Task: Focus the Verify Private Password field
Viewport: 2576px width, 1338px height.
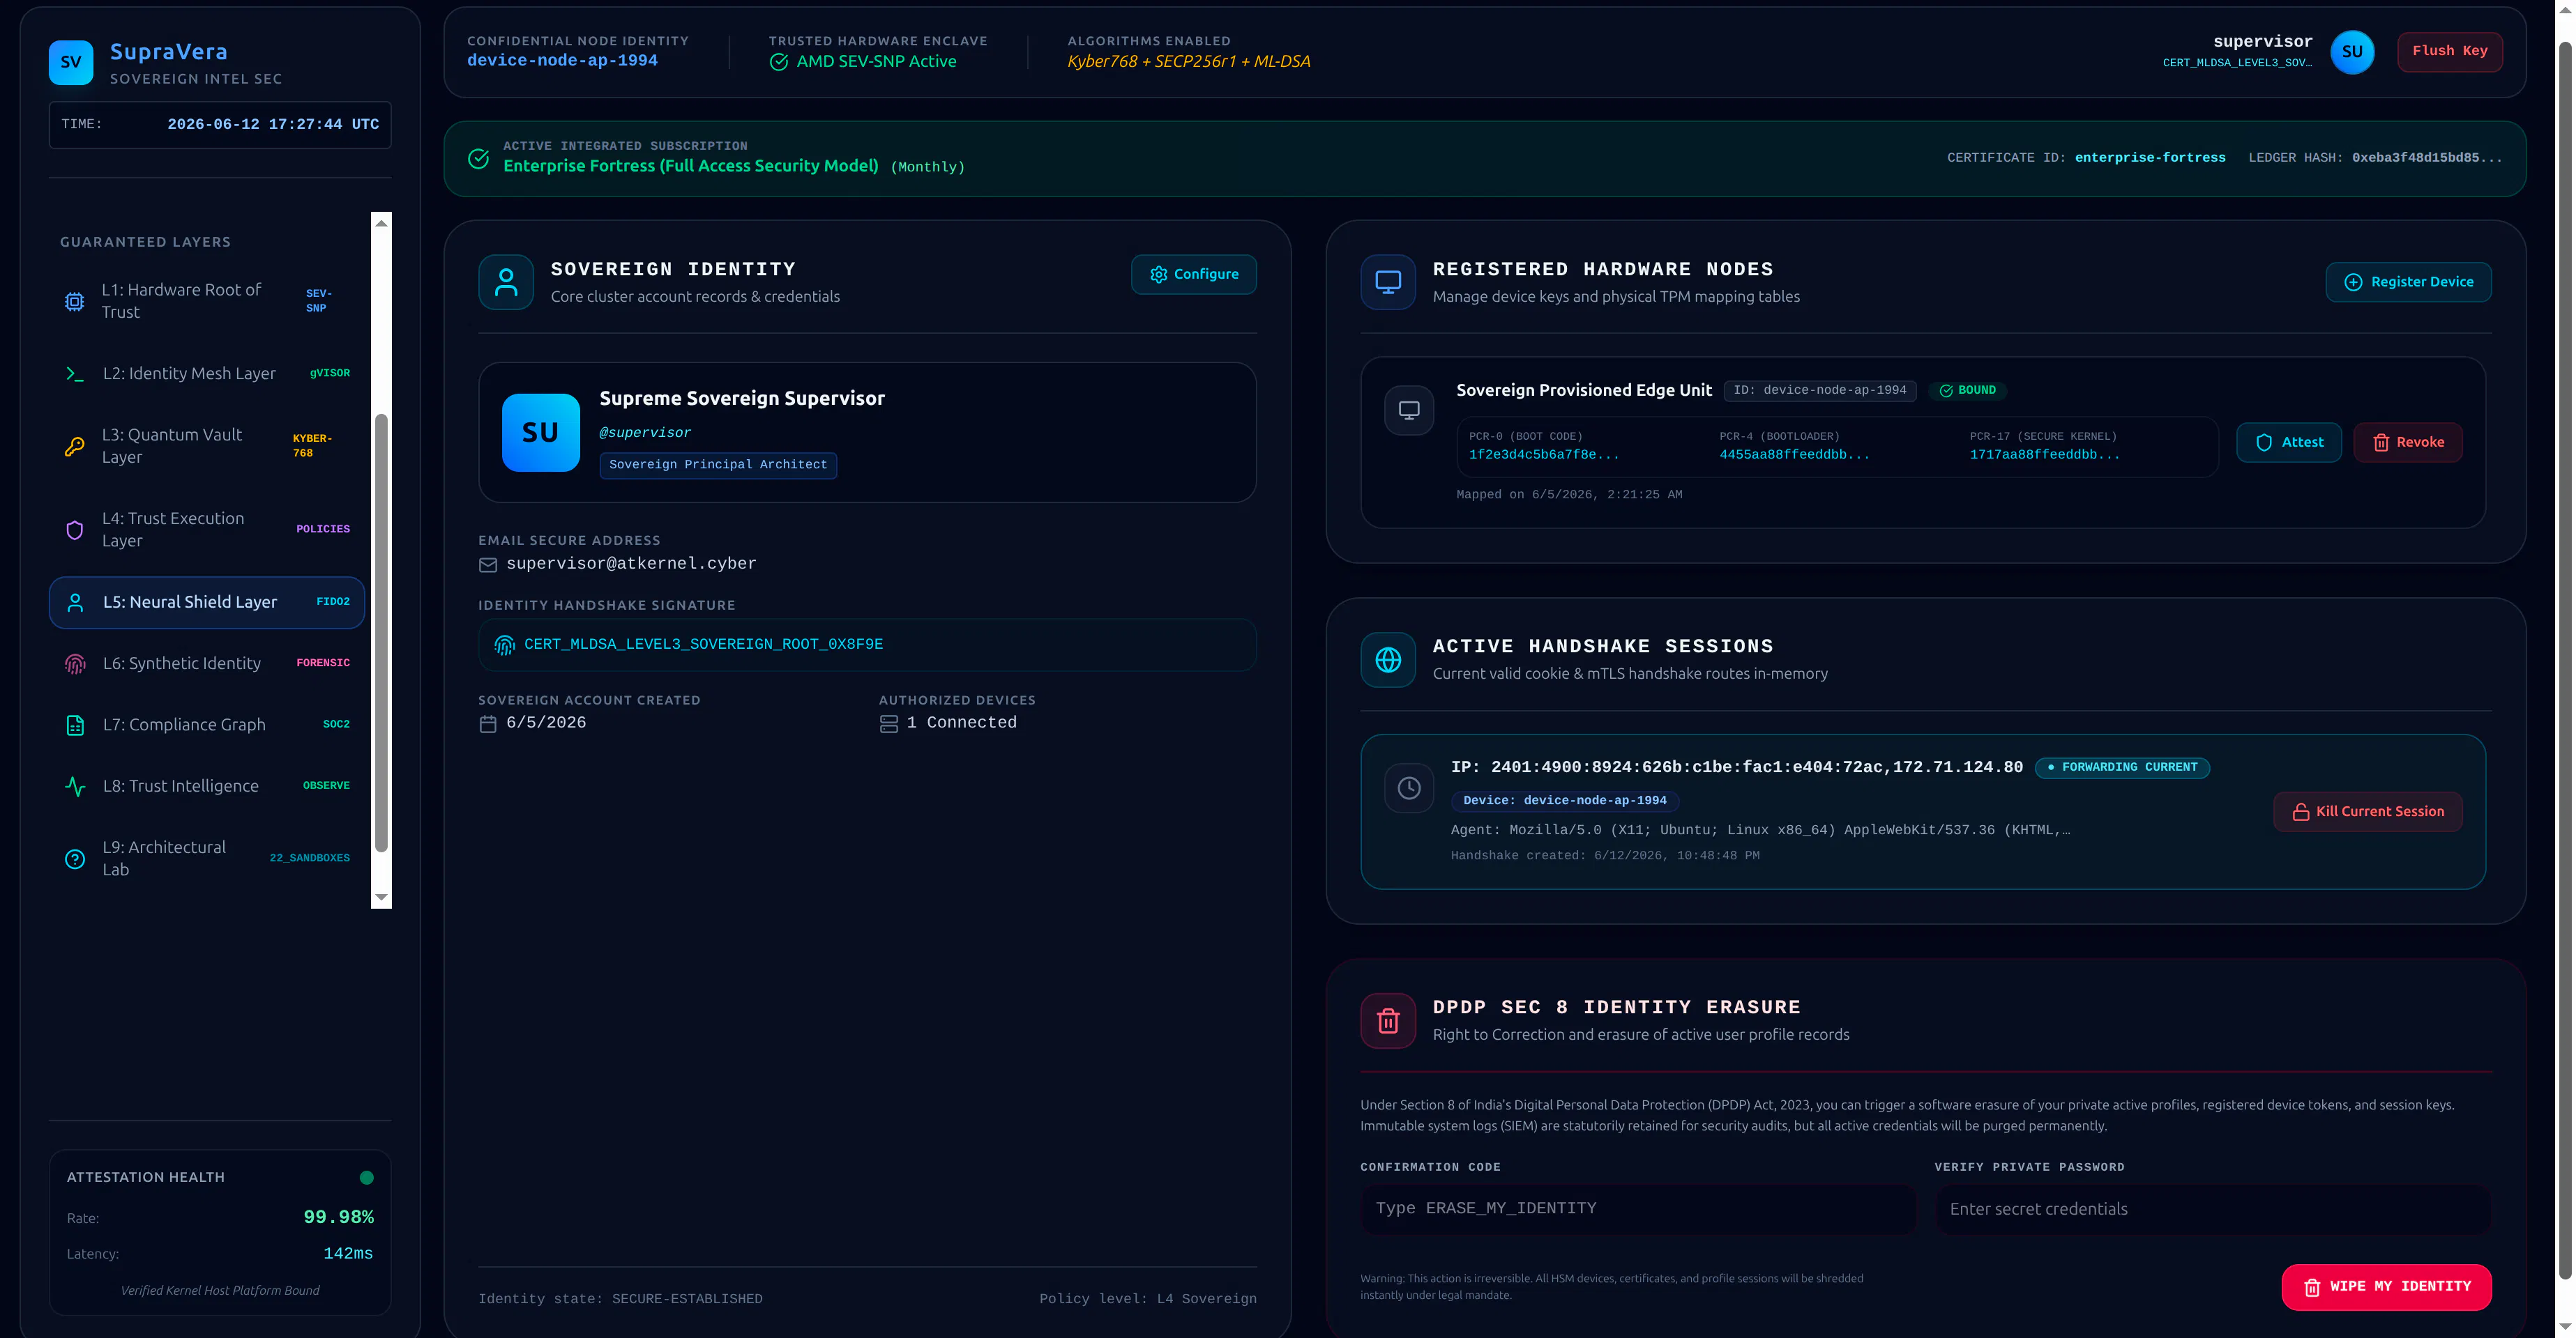Action: [2211, 1209]
